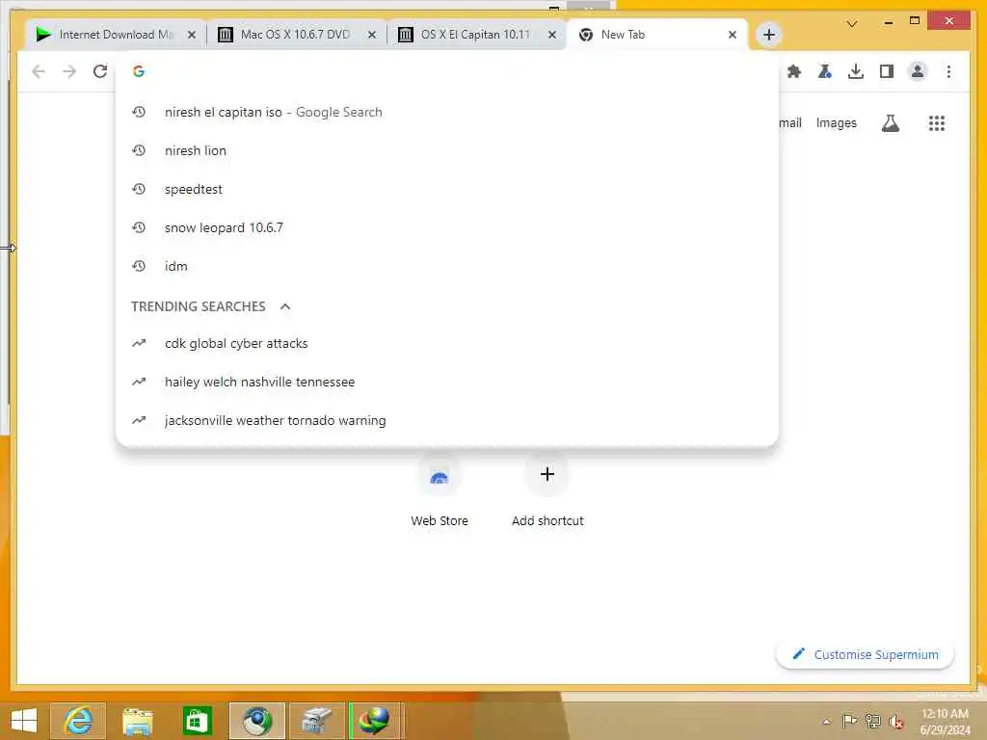This screenshot has height=740, width=987.
Task: Open the flask experiments icon in the toolbar
Action: click(x=825, y=71)
